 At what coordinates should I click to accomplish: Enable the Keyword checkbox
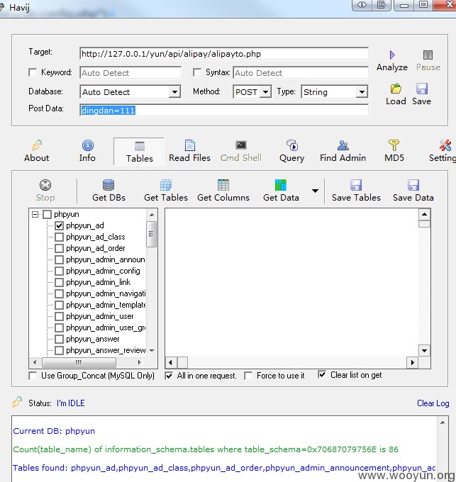pyautogui.click(x=33, y=72)
